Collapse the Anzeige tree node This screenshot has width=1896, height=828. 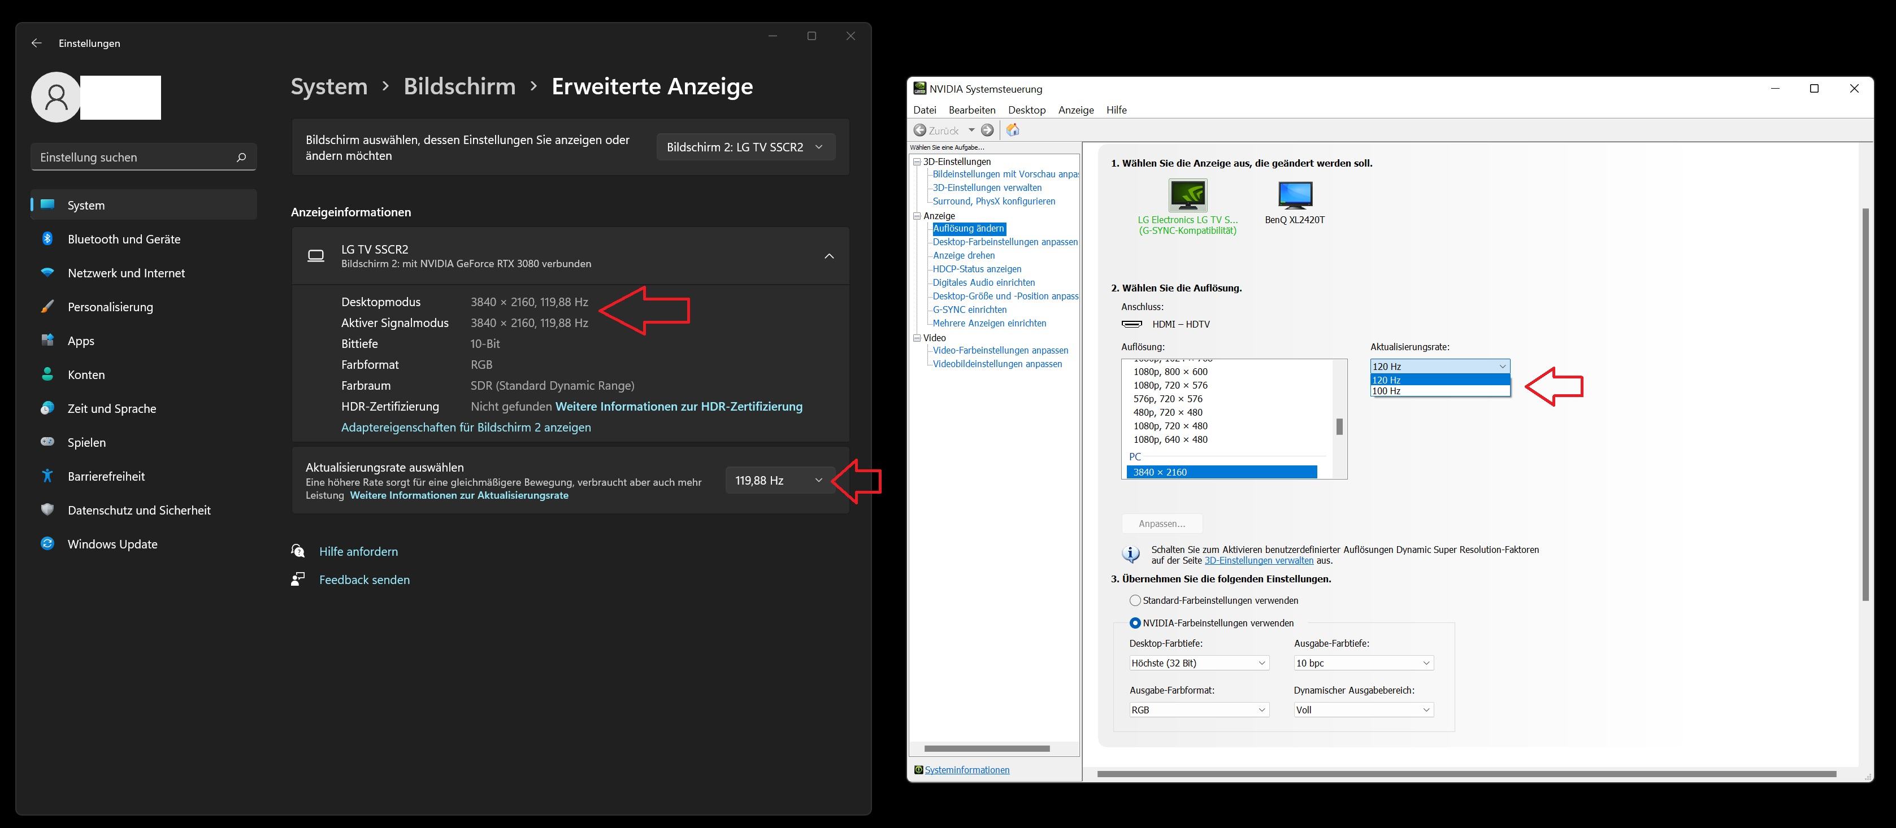point(917,216)
